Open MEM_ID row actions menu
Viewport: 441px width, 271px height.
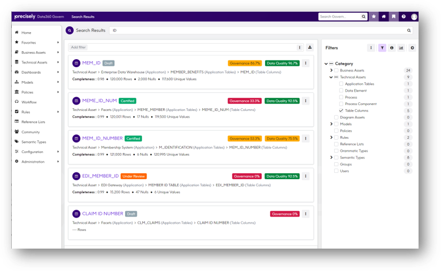305,63
